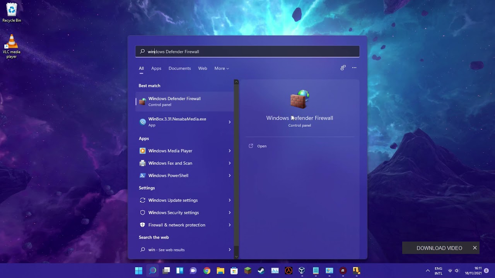495x278 pixels.
Task: Open the notification badge showing 8
Action: point(486,271)
